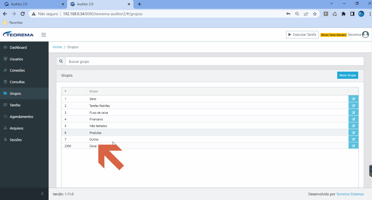This screenshot has width=372, height=200.
Task: Click the address bar URL
Action: pyautogui.click(x=103, y=14)
